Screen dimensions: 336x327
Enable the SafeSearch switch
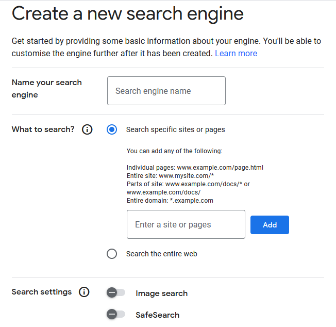point(116,315)
